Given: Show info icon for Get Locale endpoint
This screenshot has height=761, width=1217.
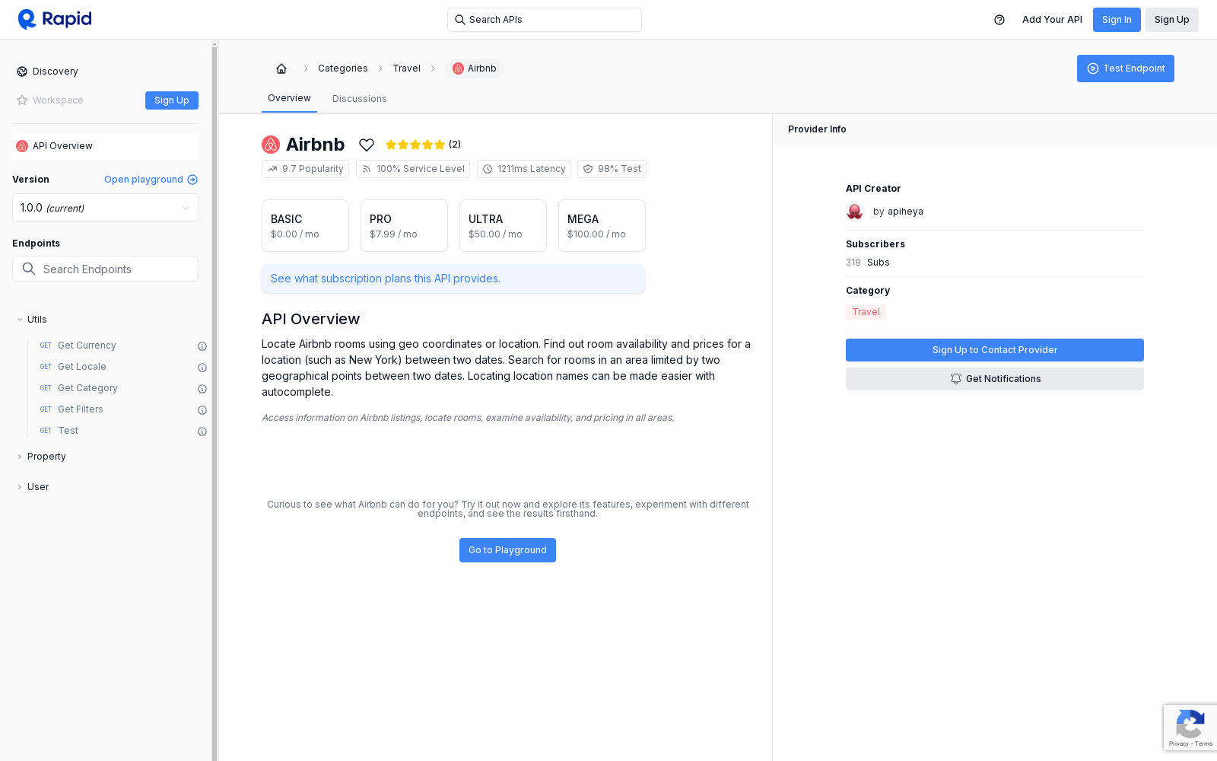Looking at the screenshot, I should (202, 368).
